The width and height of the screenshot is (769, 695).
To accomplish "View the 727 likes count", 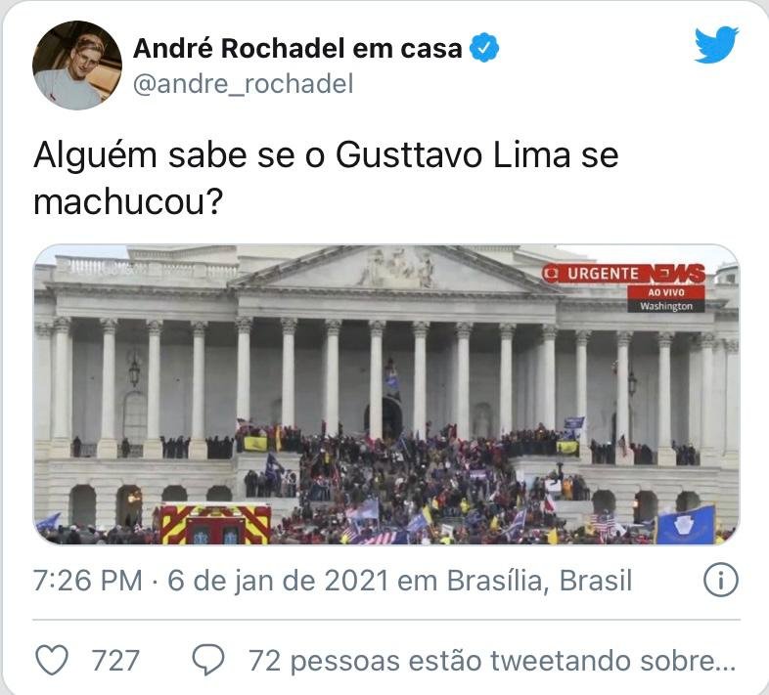I will pyautogui.click(x=115, y=660).
